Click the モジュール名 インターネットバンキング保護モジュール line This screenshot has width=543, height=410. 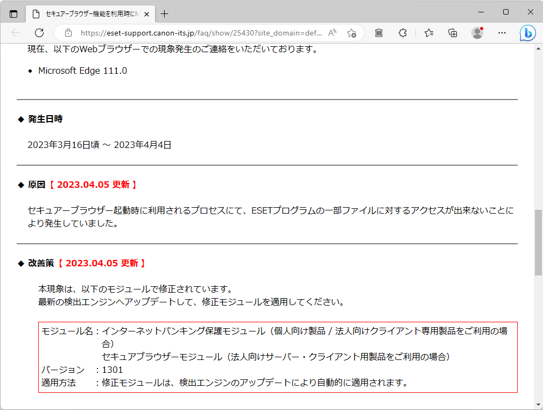(x=274, y=337)
